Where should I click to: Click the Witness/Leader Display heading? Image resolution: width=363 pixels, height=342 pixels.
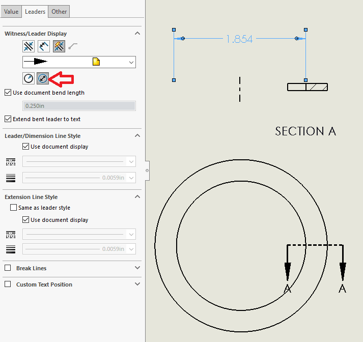(x=36, y=34)
